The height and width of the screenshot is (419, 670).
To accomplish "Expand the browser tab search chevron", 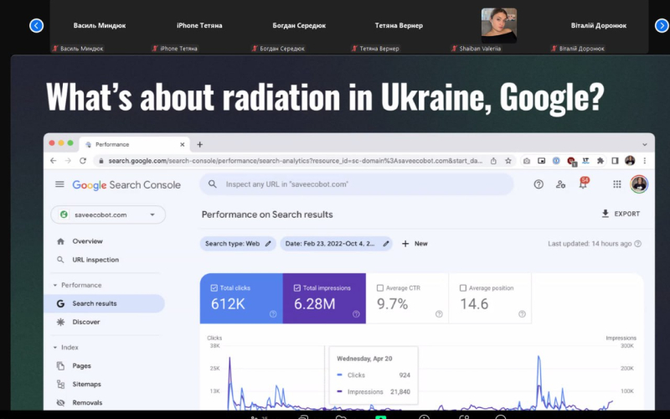I will pos(645,144).
